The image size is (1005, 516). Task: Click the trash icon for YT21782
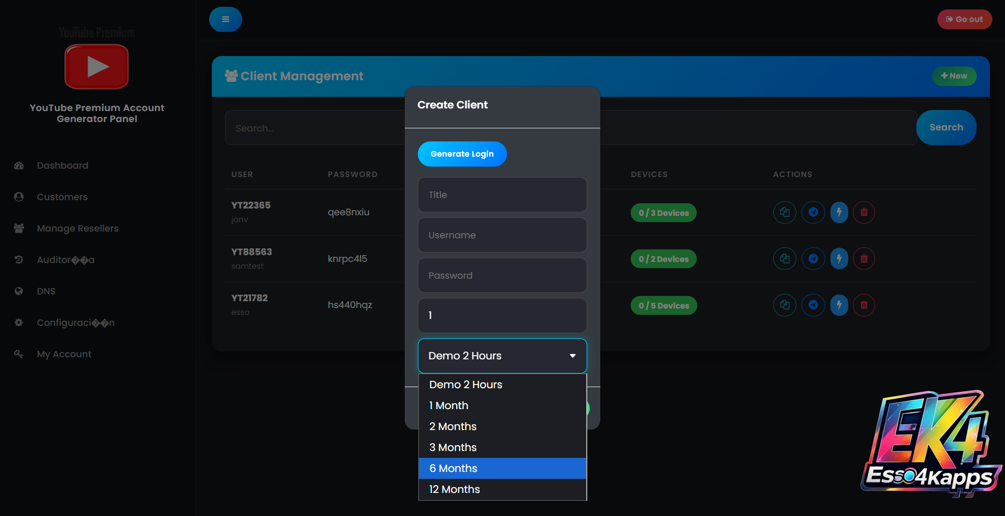pyautogui.click(x=864, y=305)
